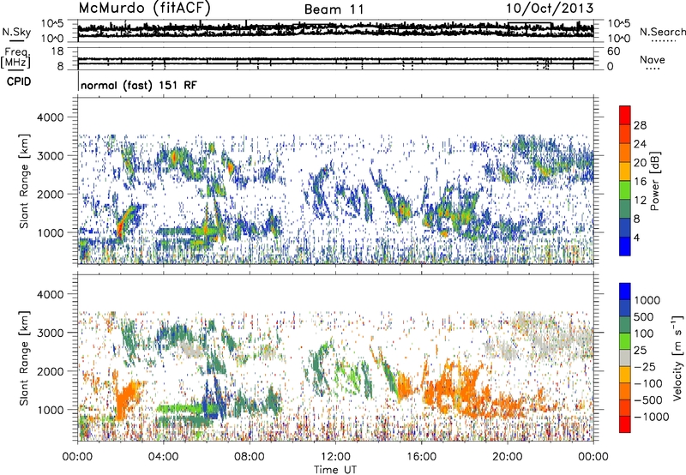
Task: Pick the bright blue bottom Power colorbar segment
Action: pyautogui.click(x=625, y=246)
